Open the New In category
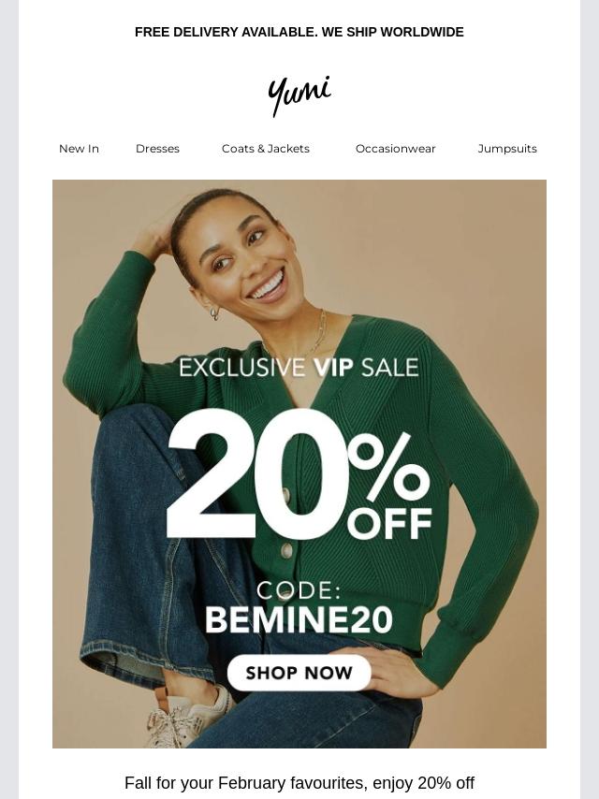Screen dimensions: 599x799 click(79, 149)
